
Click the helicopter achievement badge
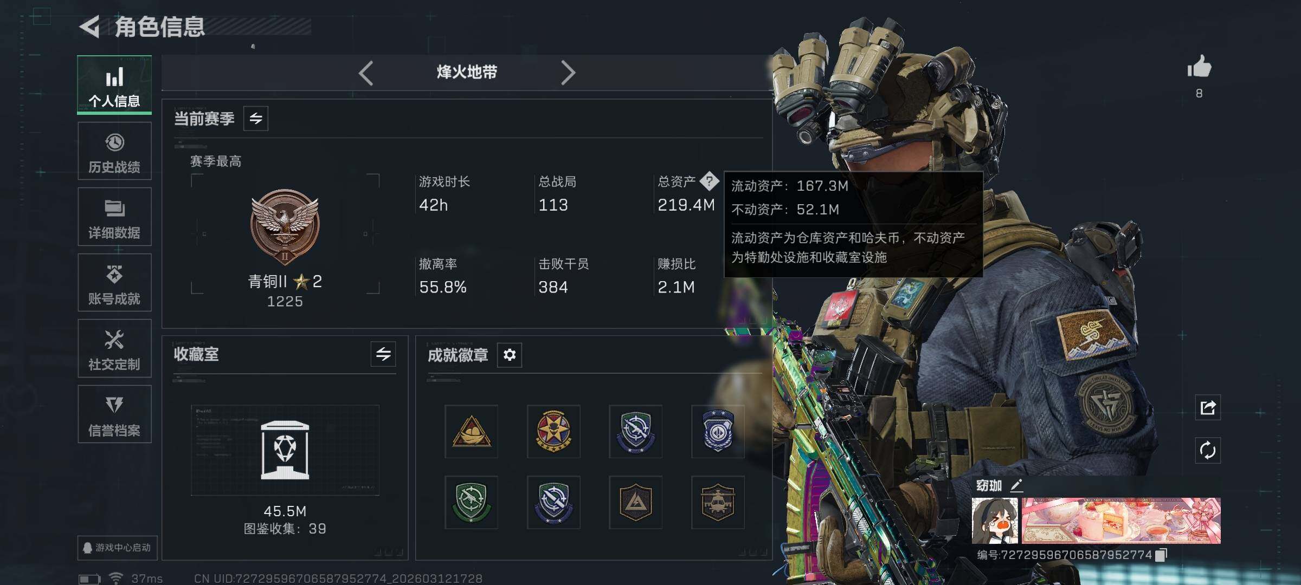coord(718,502)
